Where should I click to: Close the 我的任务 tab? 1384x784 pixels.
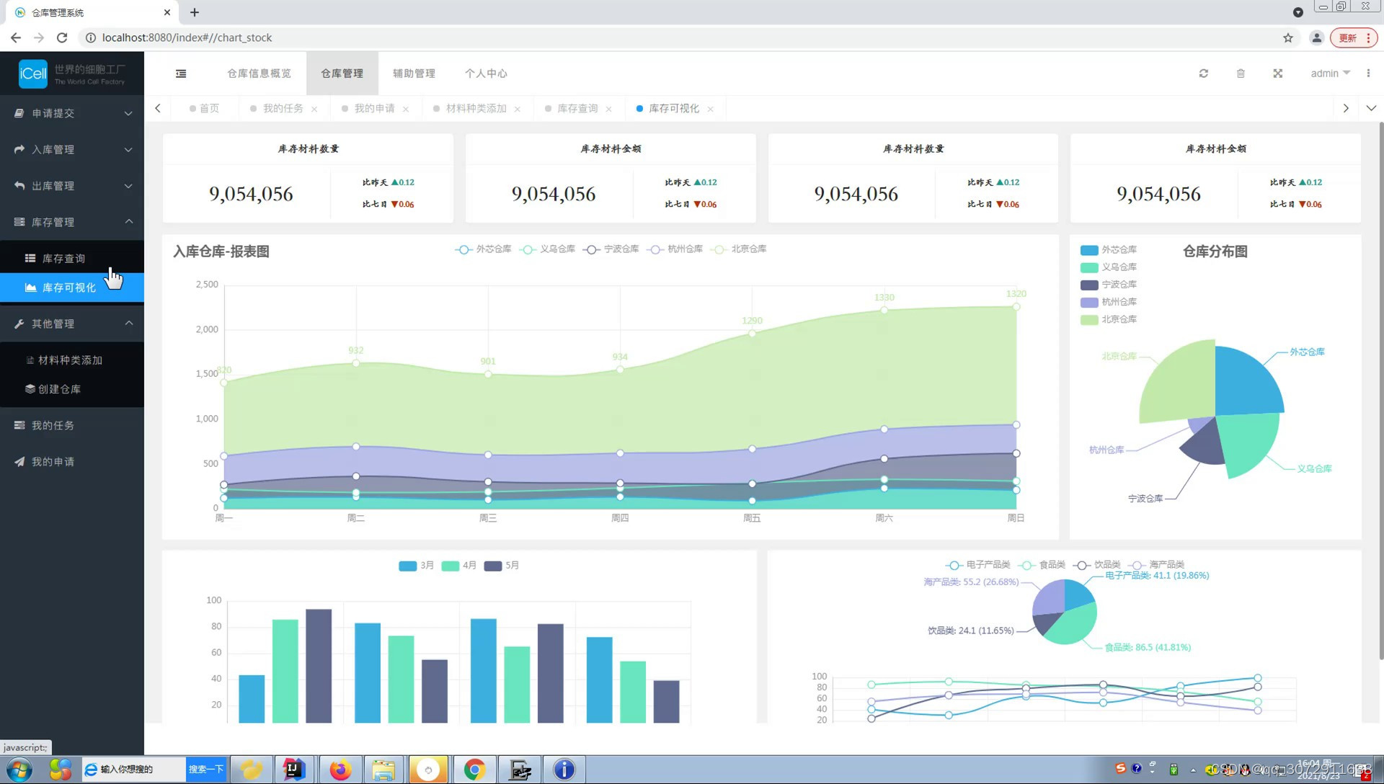coord(314,110)
